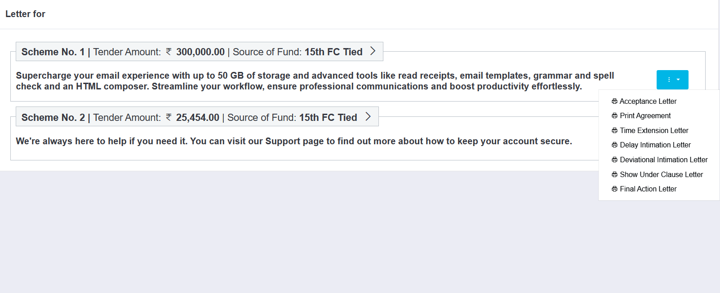Click the rupee symbol in Scheme No. 2
The width and height of the screenshot is (720, 293).
169,117
